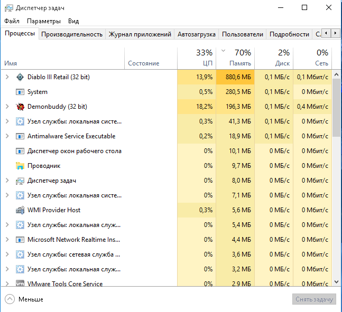Click the Снять задачу button
342x312 pixels.
pyautogui.click(x=314, y=299)
